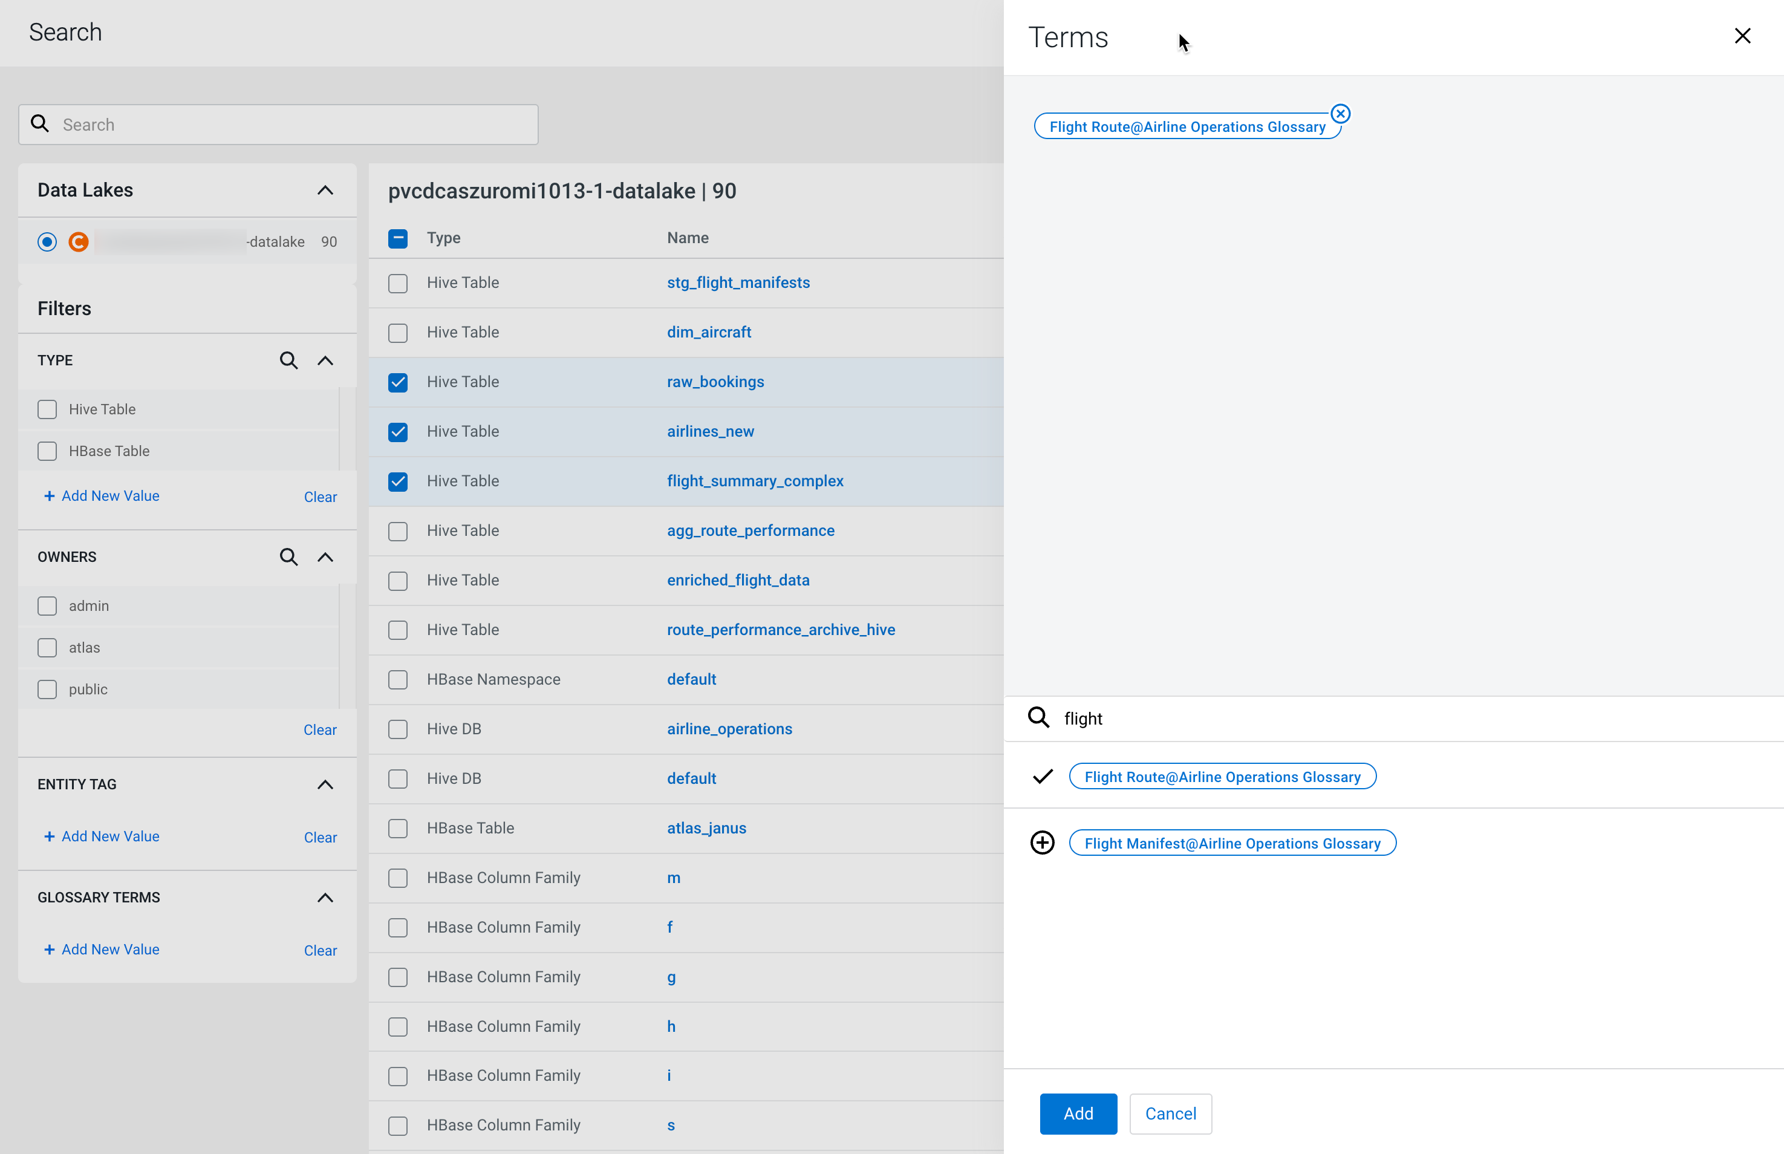Add Flight Manifest term with plus icon
The height and width of the screenshot is (1154, 1784).
[x=1041, y=843]
